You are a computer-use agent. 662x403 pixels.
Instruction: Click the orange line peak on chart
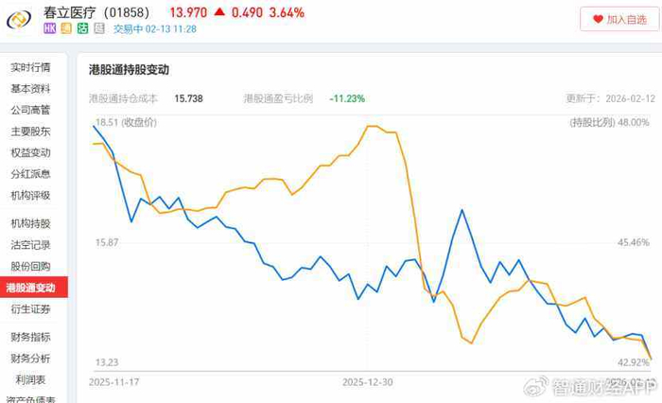(372, 126)
